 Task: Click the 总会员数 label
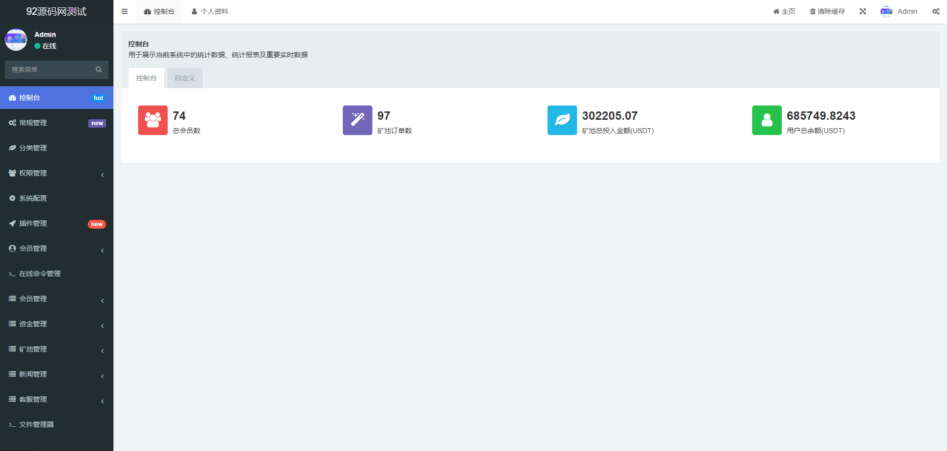click(x=186, y=131)
